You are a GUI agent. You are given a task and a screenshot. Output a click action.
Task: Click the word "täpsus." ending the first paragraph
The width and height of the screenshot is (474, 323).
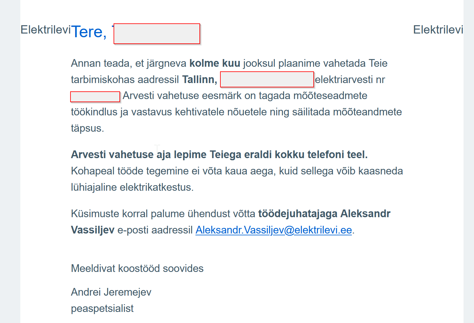[x=87, y=128]
